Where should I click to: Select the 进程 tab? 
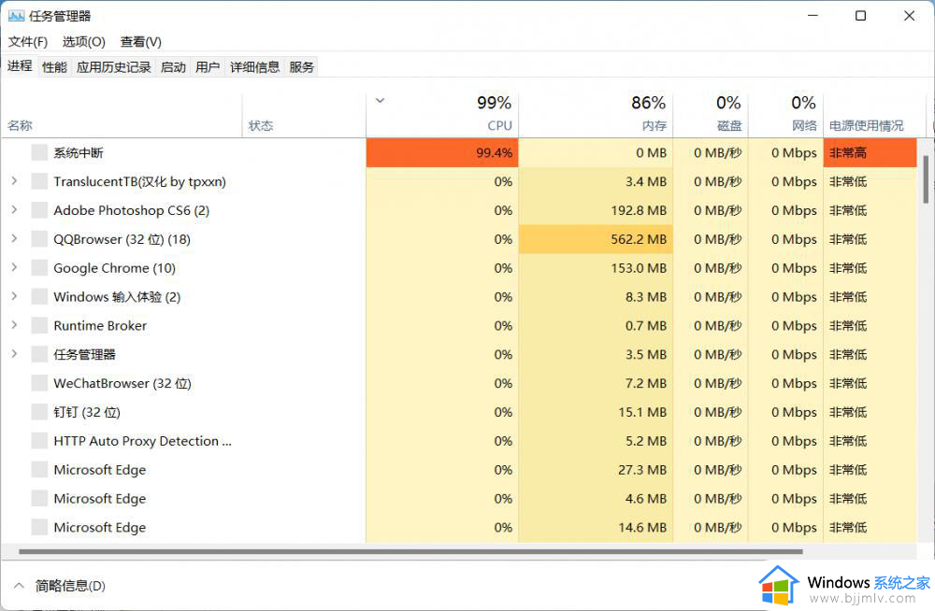pyautogui.click(x=20, y=65)
